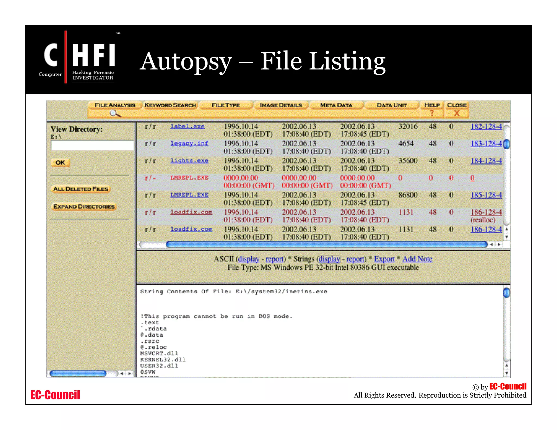Click the Help question mark icon
The image size is (557, 430).
click(x=432, y=113)
